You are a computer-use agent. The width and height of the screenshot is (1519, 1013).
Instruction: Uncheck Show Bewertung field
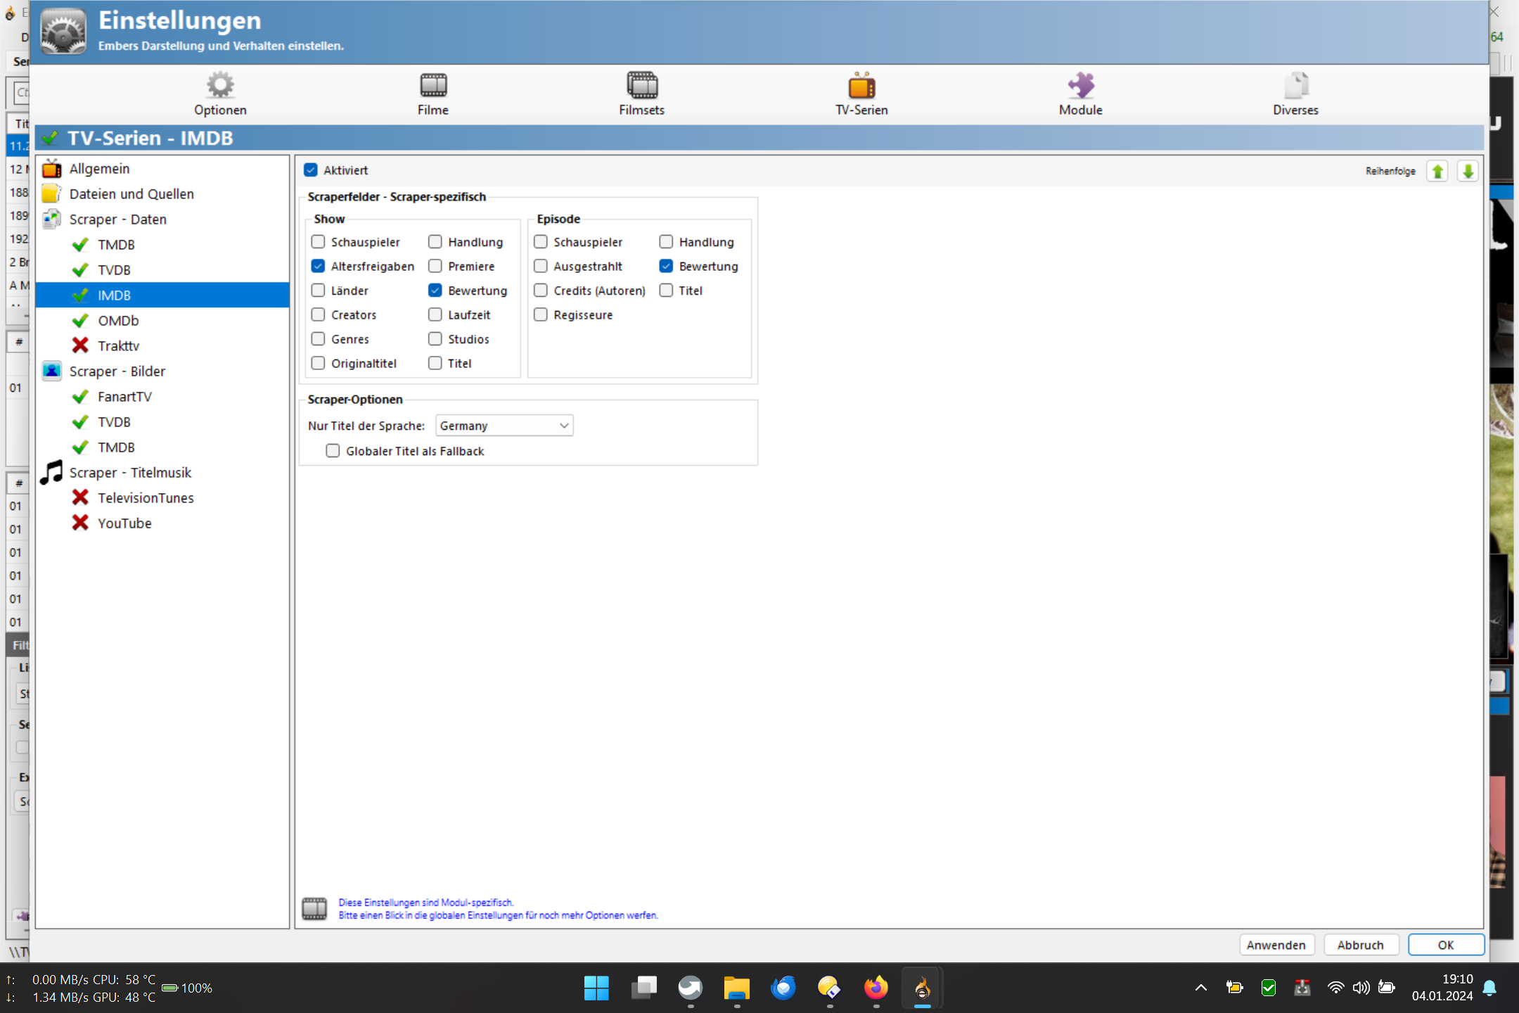[435, 291]
